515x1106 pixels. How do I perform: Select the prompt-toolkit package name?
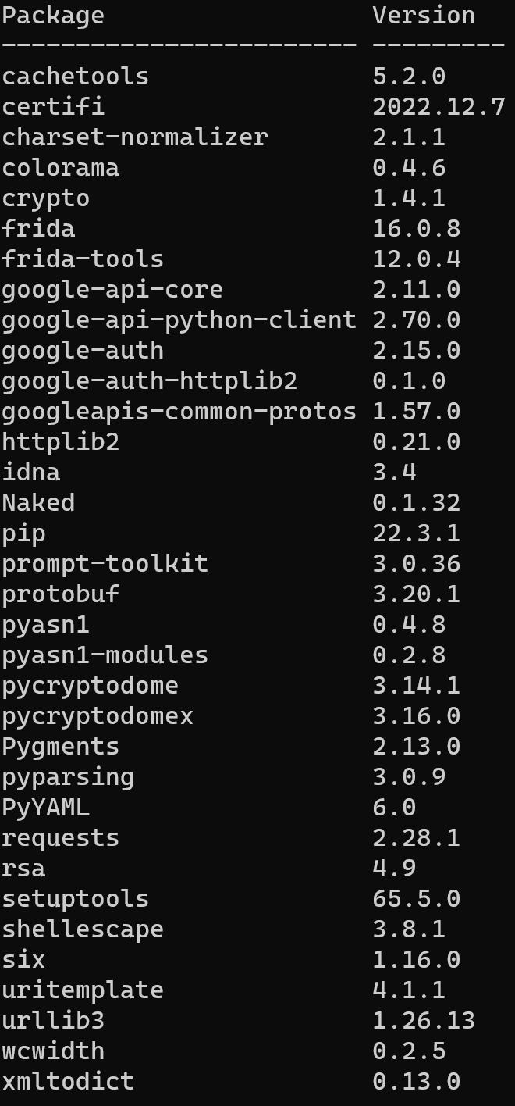pos(105,563)
